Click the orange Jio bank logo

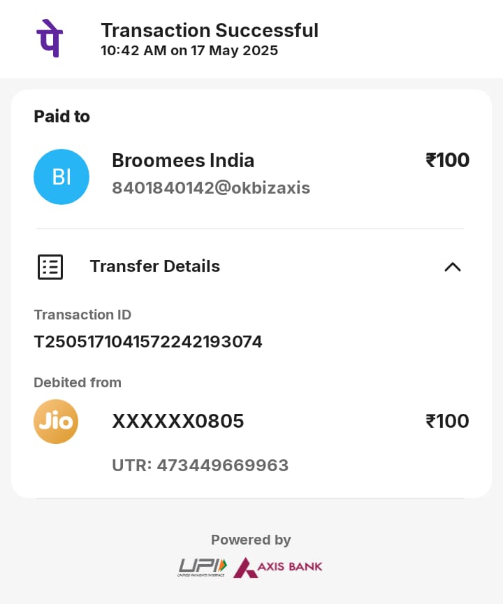[x=56, y=422]
